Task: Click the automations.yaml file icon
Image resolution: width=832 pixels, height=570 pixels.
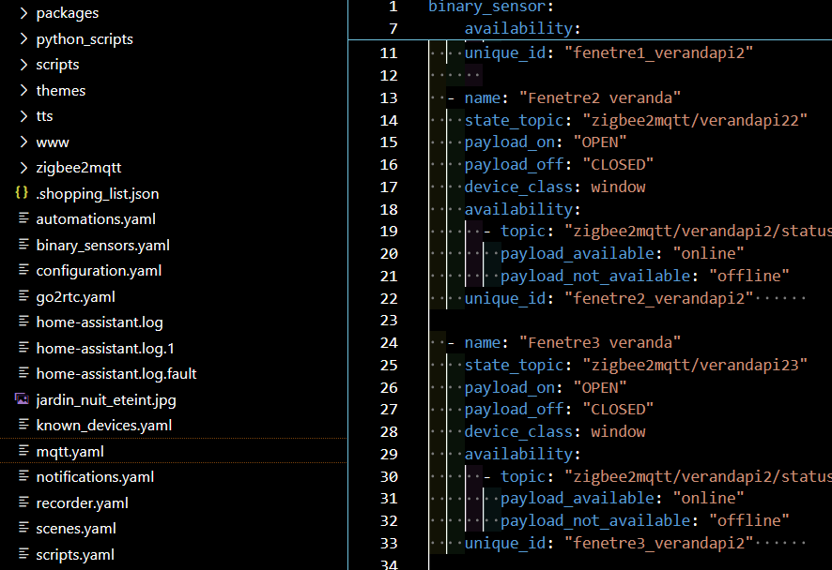Action: click(23, 219)
